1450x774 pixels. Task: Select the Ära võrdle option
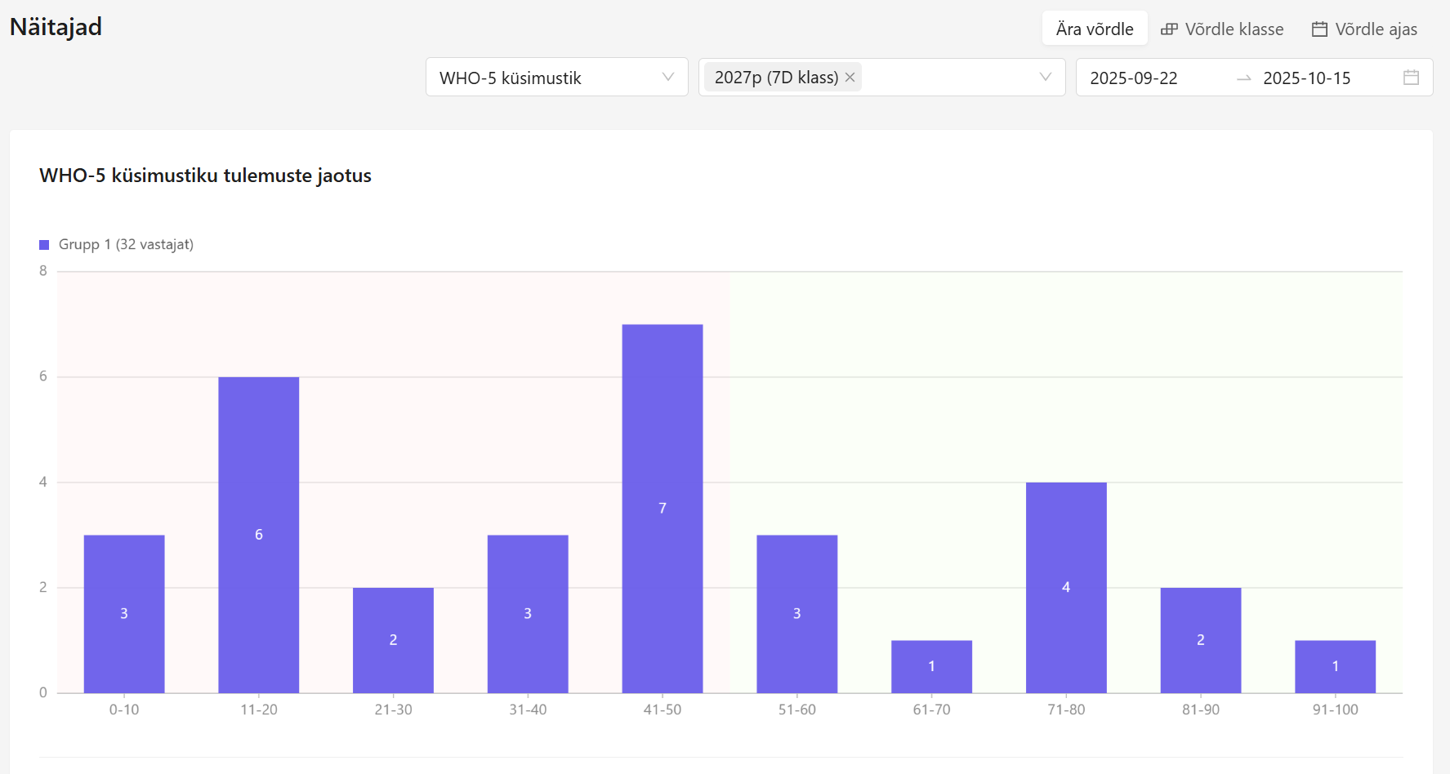tap(1094, 29)
